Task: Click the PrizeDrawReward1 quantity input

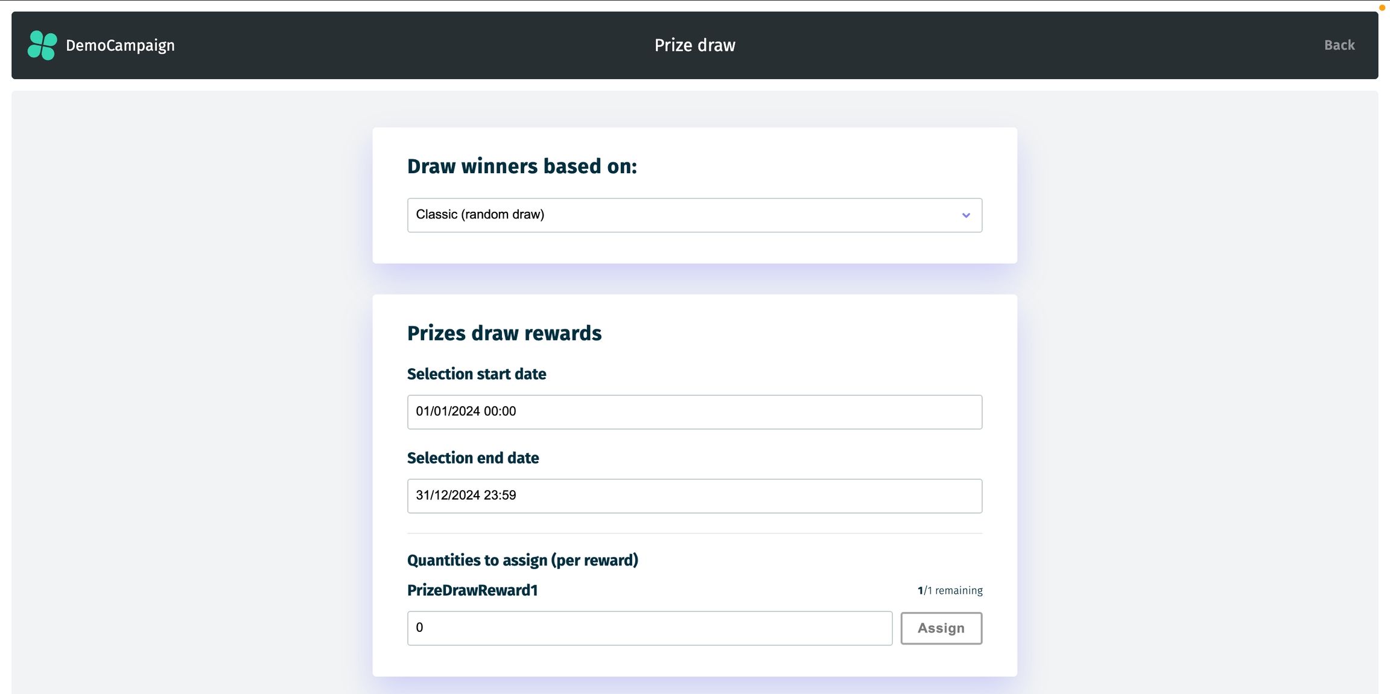Action: pyautogui.click(x=649, y=628)
